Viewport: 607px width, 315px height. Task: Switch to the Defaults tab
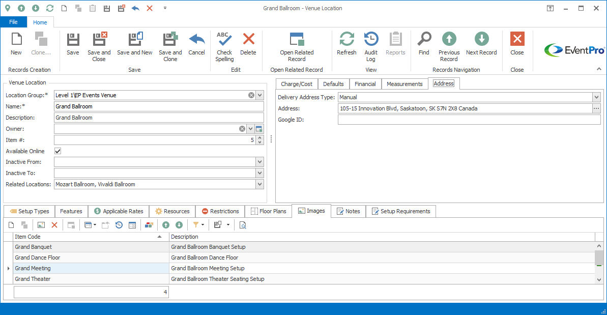click(x=333, y=84)
